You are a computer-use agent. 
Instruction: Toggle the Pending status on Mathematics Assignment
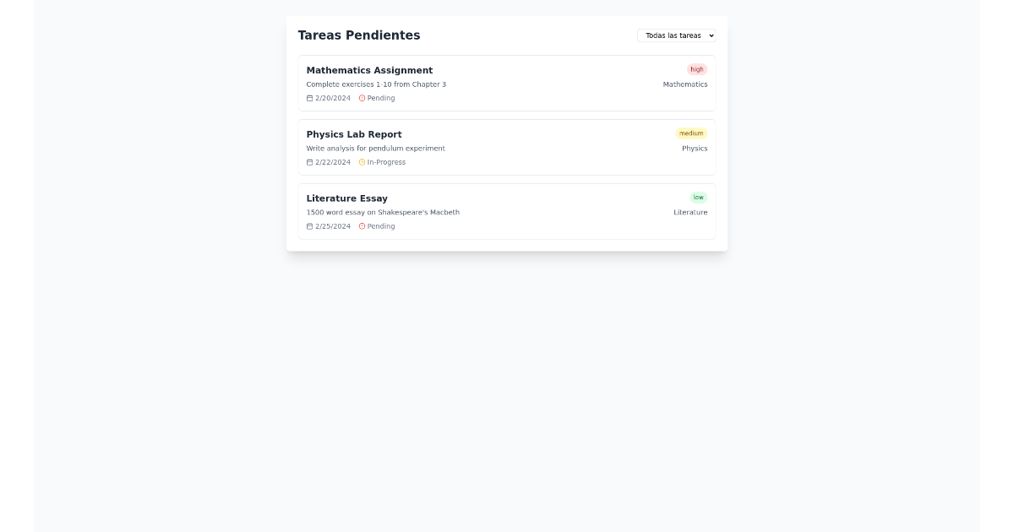(x=377, y=98)
